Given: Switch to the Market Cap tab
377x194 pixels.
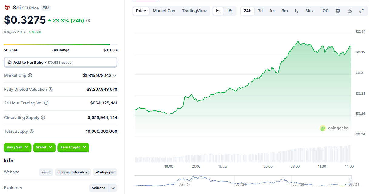Looking at the screenshot, I should click(x=164, y=11).
